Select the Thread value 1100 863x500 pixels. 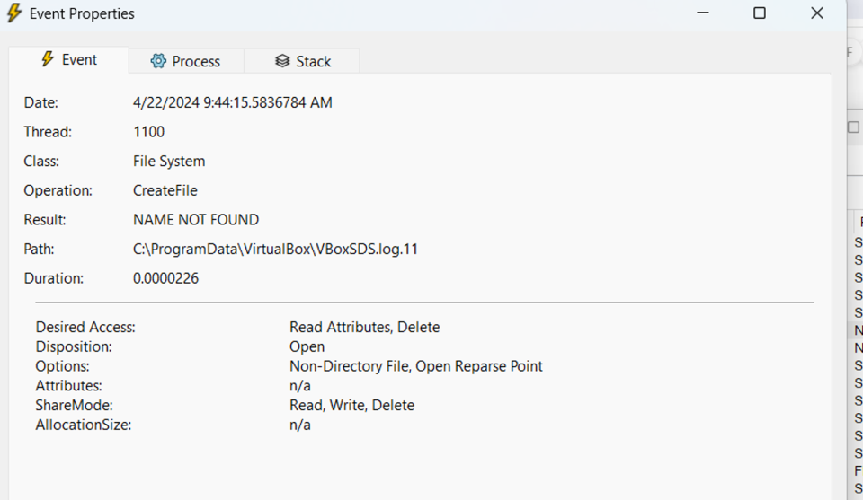[x=148, y=132]
